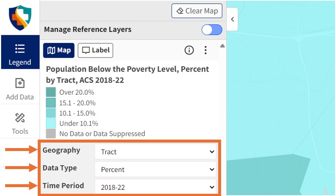Toggle Manage Reference Layers switch
335x196 pixels.
click(x=212, y=30)
